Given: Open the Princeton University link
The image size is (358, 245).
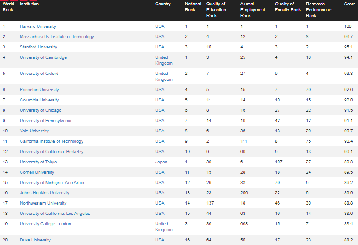Looking at the screenshot, I should coord(39,89).
